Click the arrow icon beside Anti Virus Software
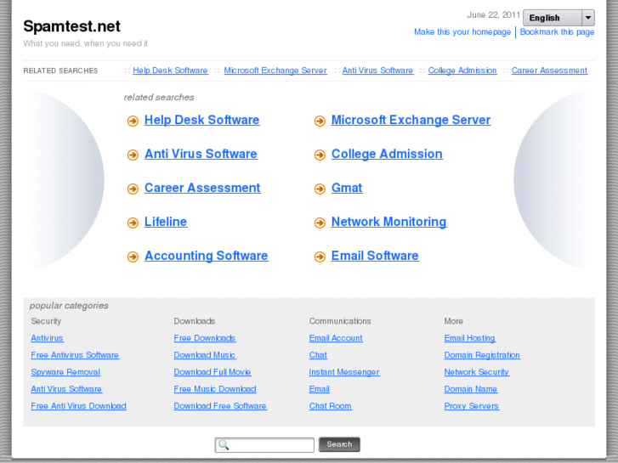 point(133,155)
